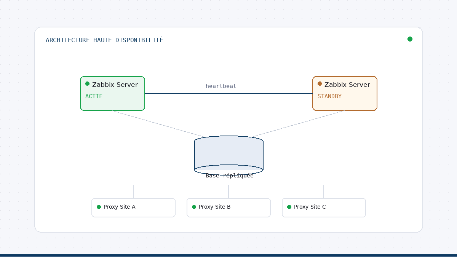The height and width of the screenshot is (257, 457).
Task: Click the heartbeat link label
Action: coord(221,86)
